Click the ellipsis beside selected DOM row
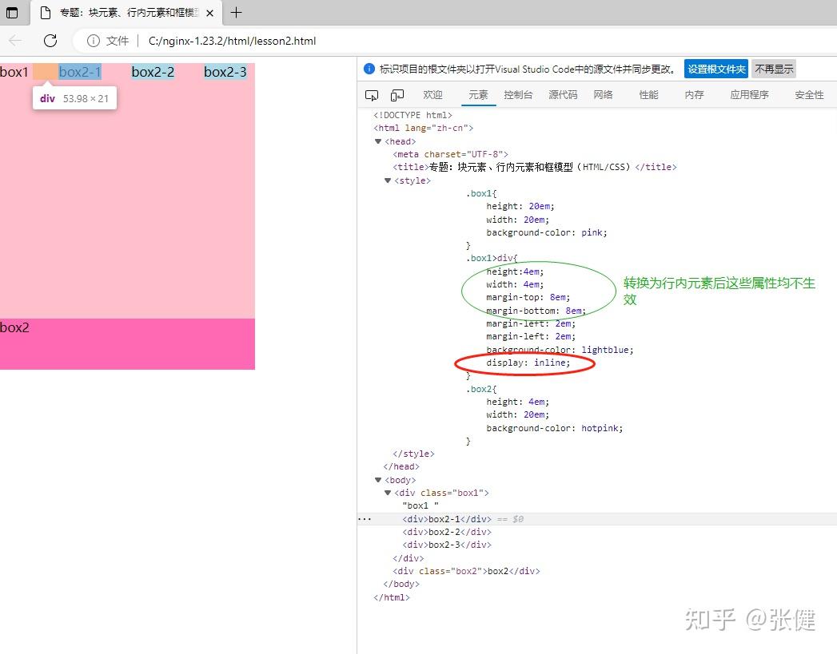The width and height of the screenshot is (837, 654). 365,519
